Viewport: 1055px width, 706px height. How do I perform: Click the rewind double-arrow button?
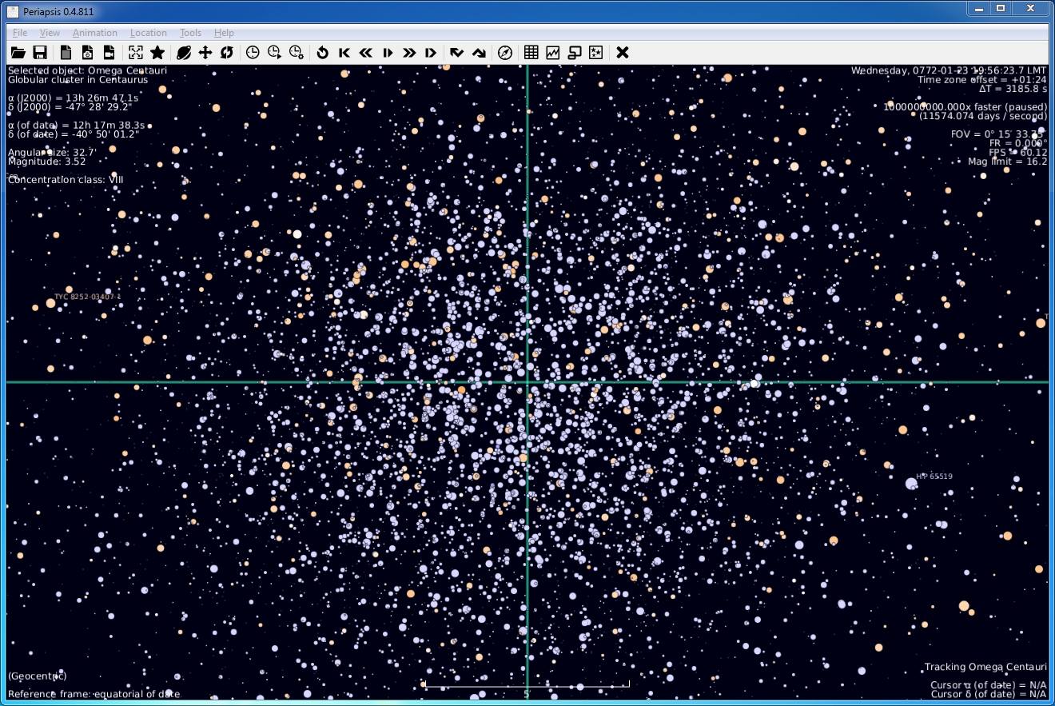[366, 53]
